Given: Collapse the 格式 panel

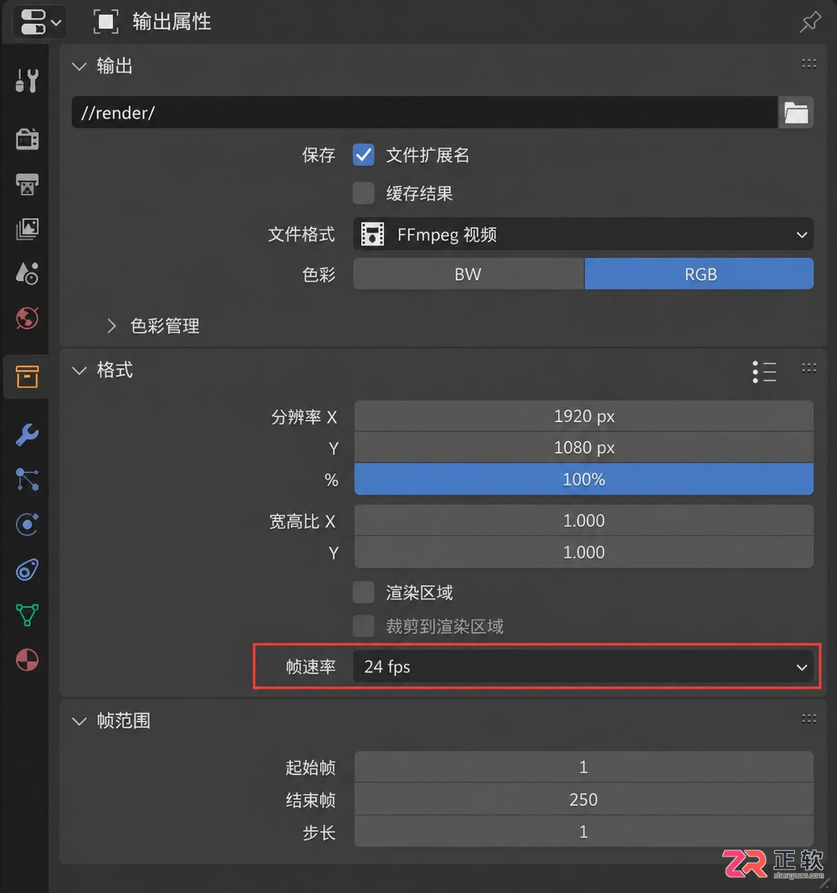Looking at the screenshot, I should coord(79,370).
